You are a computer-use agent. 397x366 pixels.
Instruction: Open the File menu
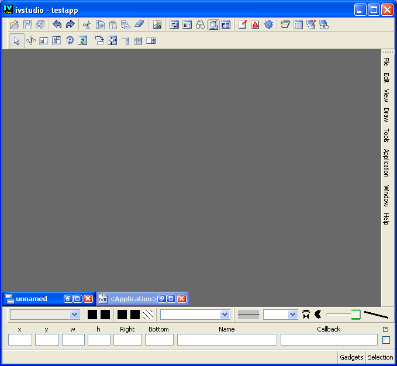[x=386, y=61]
